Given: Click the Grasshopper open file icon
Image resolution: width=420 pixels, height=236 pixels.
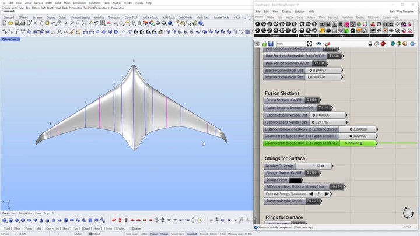Looking at the screenshot, I should pos(264,44).
